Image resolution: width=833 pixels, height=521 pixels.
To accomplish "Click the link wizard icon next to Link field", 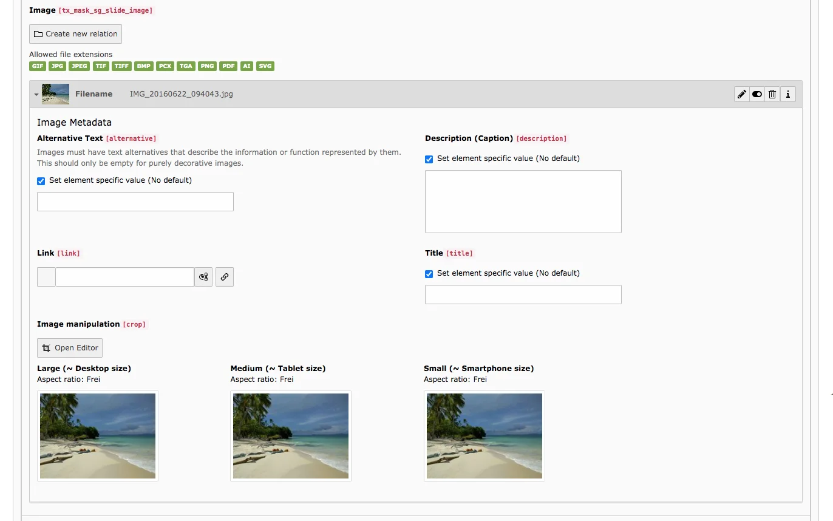I will tap(224, 277).
